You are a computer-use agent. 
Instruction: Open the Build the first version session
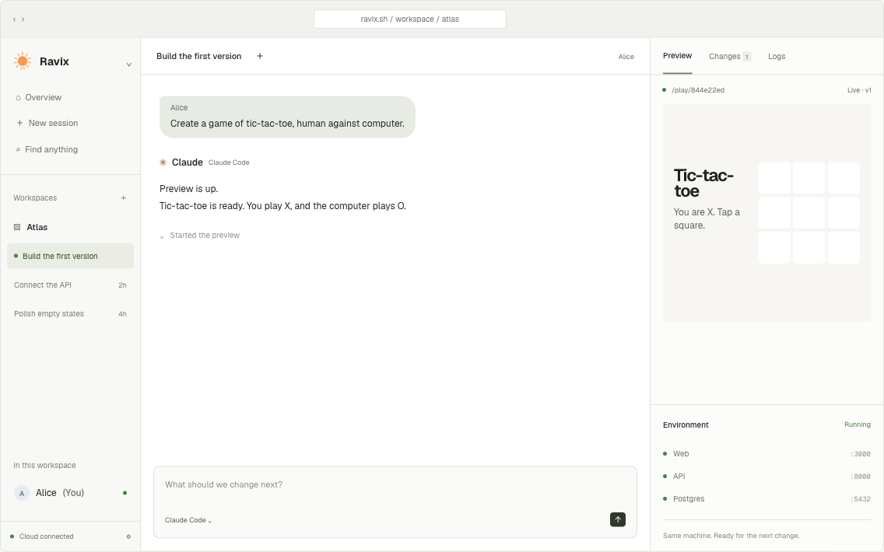pos(71,256)
